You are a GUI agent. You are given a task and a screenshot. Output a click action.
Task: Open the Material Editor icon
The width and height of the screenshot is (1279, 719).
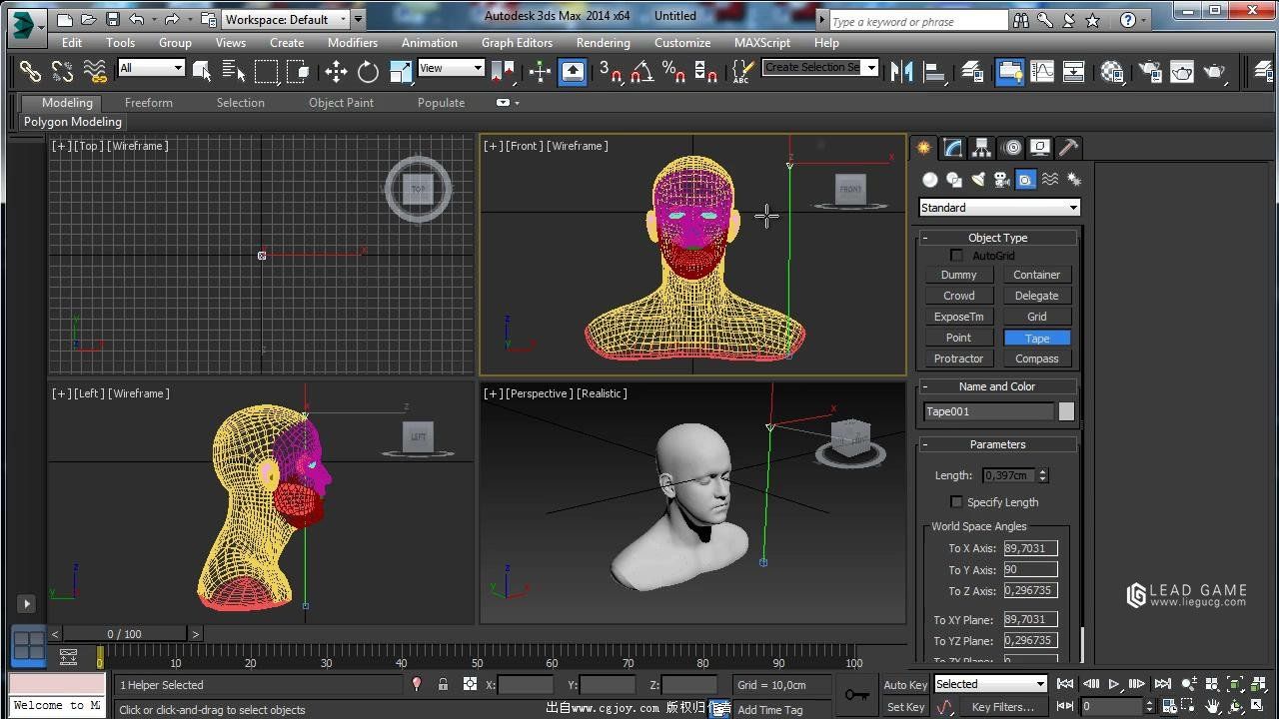pos(1112,71)
